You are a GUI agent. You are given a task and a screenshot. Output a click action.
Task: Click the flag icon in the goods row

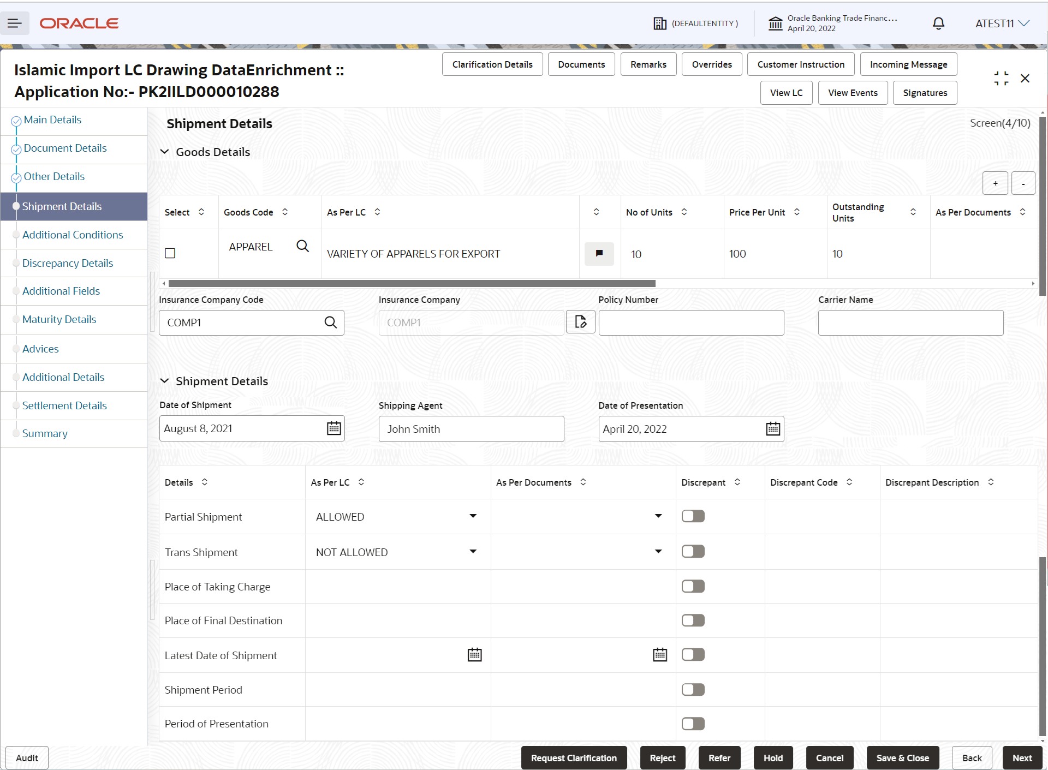coord(599,254)
